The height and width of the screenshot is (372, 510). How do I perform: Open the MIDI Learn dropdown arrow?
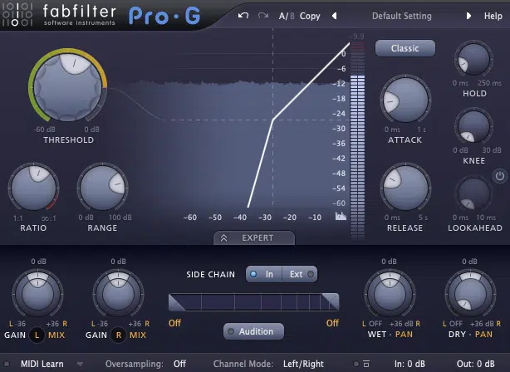[80, 364]
